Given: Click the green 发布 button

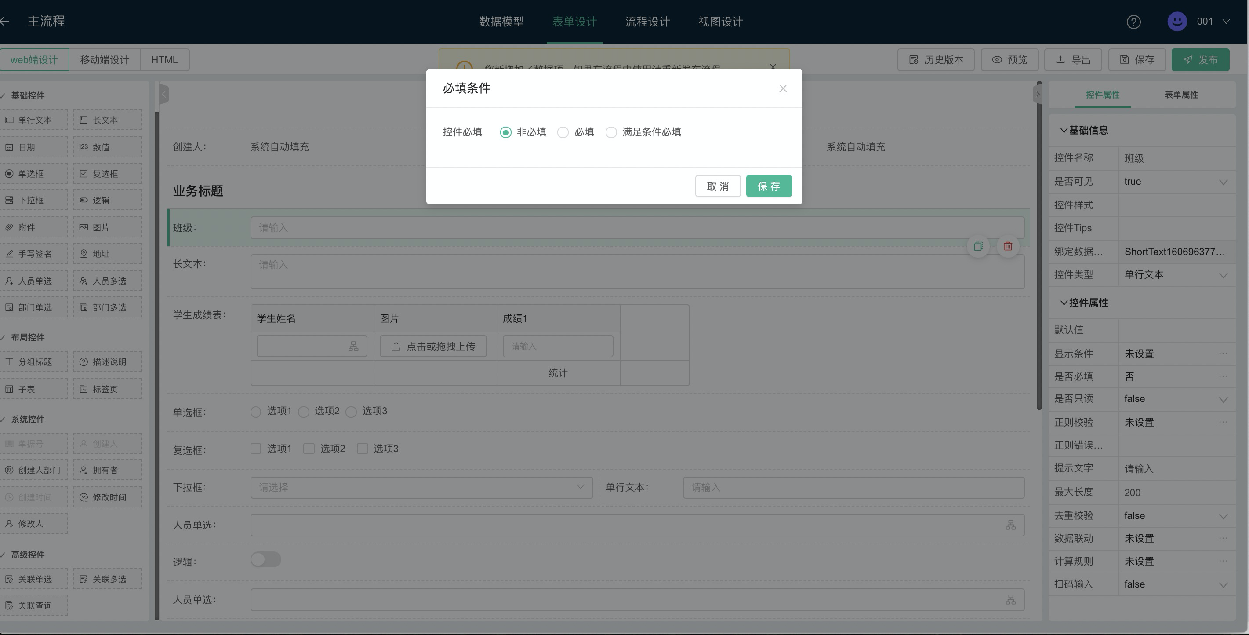Looking at the screenshot, I should (1201, 60).
